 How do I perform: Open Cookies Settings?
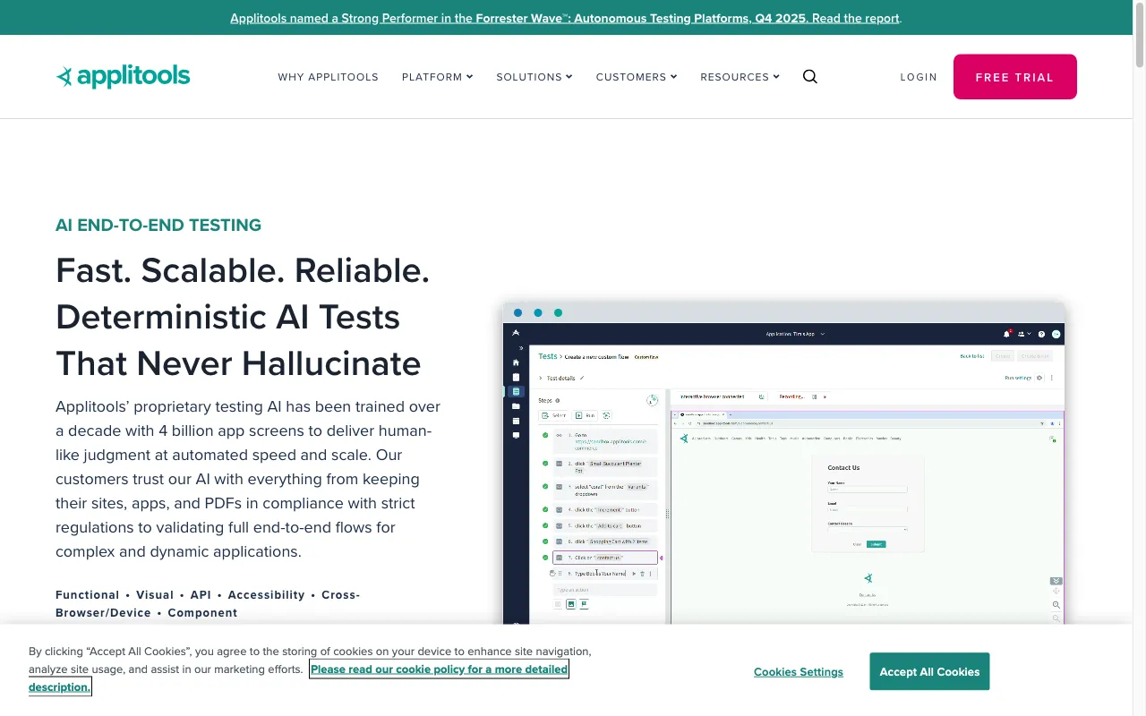click(x=799, y=672)
